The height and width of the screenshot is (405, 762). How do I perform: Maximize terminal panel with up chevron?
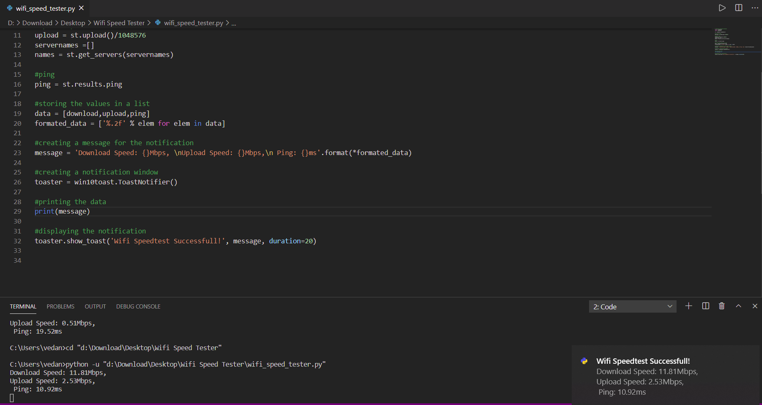[x=738, y=306]
